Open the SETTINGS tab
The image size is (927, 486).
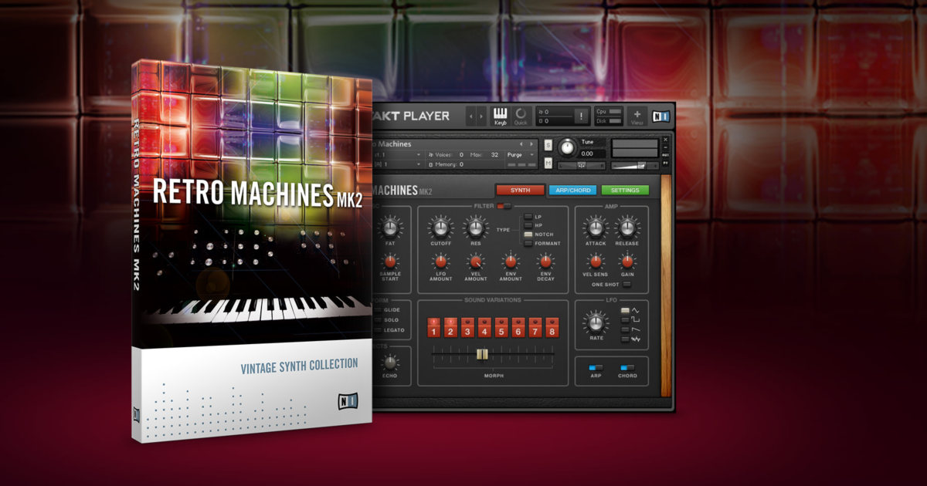click(626, 190)
